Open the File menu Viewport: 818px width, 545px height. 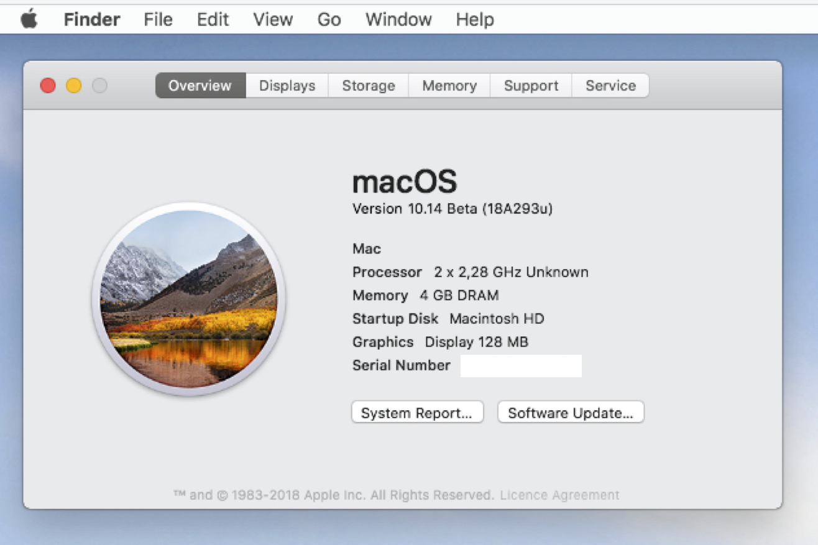(x=158, y=19)
